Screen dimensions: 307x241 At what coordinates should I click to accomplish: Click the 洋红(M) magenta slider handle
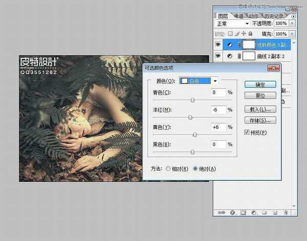click(x=190, y=117)
